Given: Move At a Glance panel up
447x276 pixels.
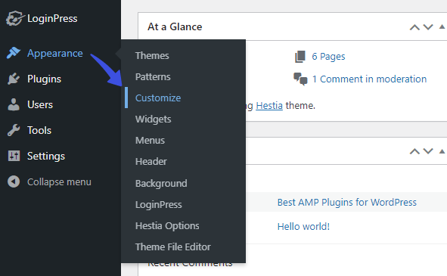Looking at the screenshot, I should click(x=414, y=27).
